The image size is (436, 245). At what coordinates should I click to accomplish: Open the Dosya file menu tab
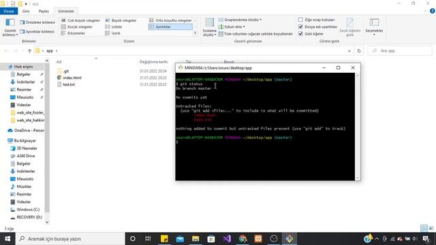(x=9, y=11)
